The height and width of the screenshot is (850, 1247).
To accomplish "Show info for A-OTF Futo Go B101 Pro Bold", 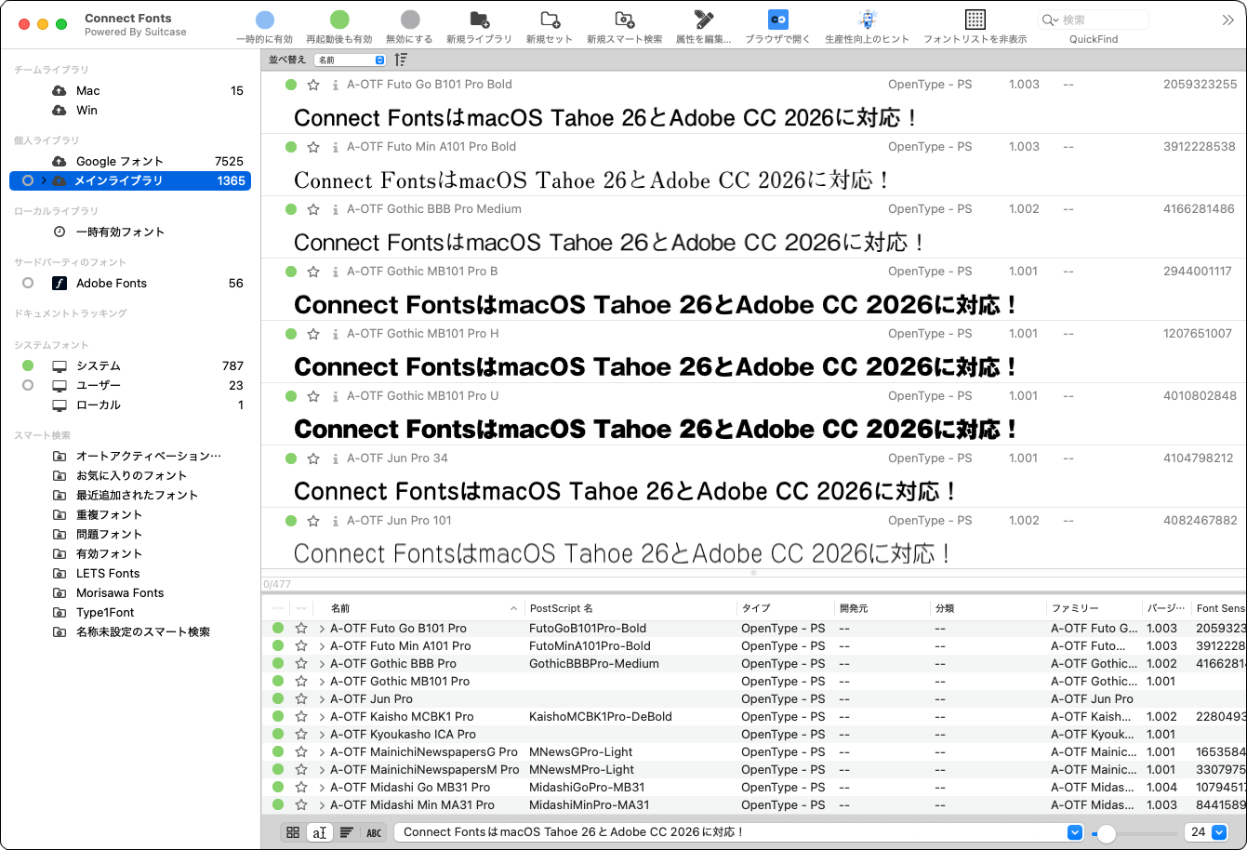I will pyautogui.click(x=335, y=85).
